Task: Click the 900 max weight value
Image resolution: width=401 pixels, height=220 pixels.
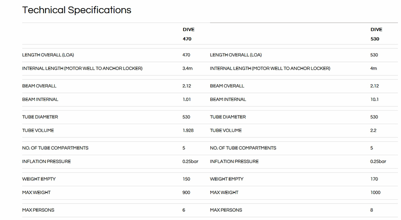Action: [x=186, y=192]
